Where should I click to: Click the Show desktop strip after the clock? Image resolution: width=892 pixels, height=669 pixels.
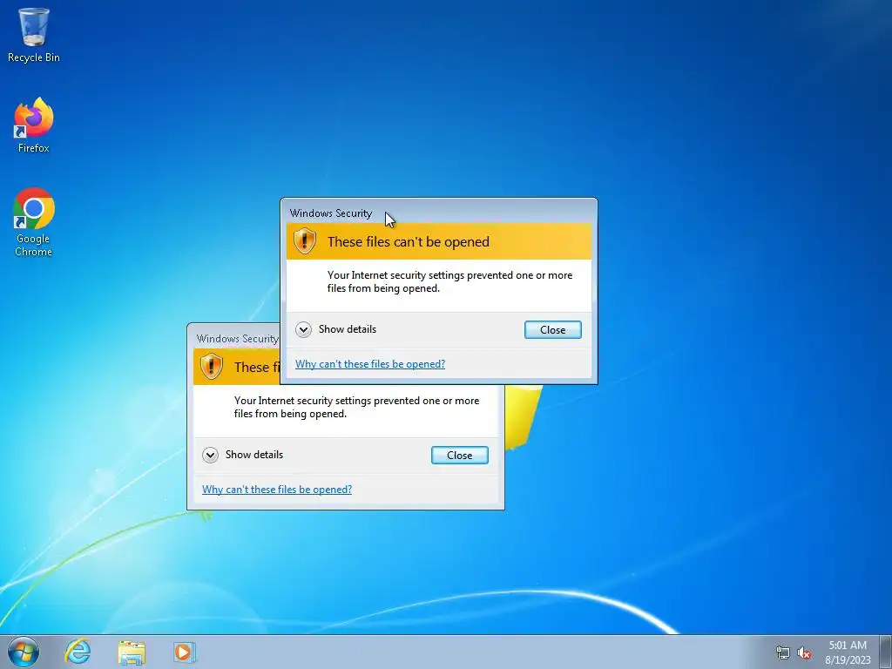886,652
